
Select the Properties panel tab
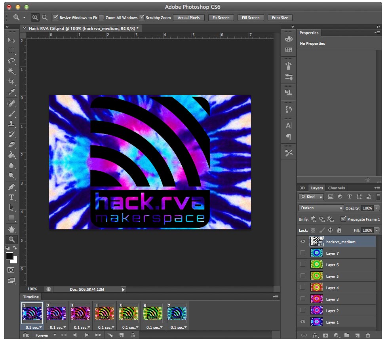pos(309,33)
